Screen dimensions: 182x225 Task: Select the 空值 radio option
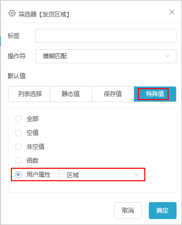(x=18, y=133)
